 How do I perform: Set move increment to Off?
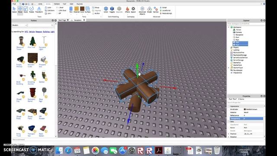[x=59, y=13]
